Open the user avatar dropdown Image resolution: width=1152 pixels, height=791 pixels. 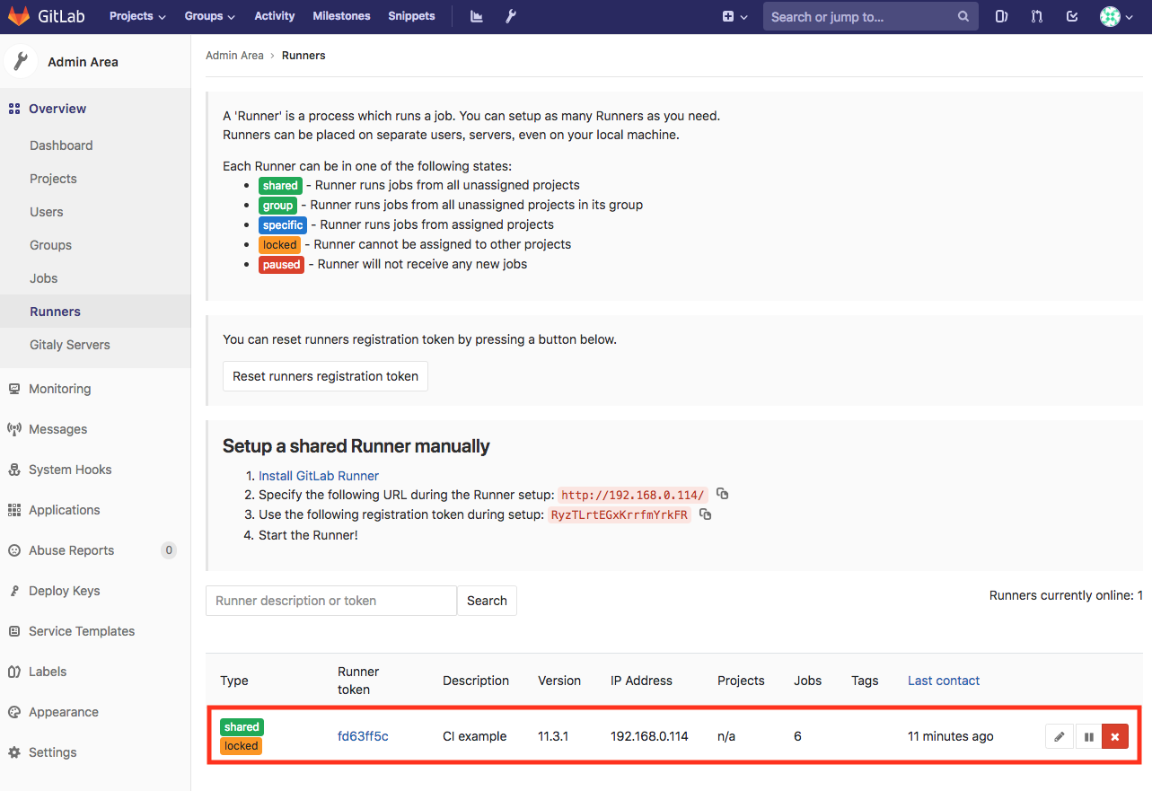pos(1113,16)
